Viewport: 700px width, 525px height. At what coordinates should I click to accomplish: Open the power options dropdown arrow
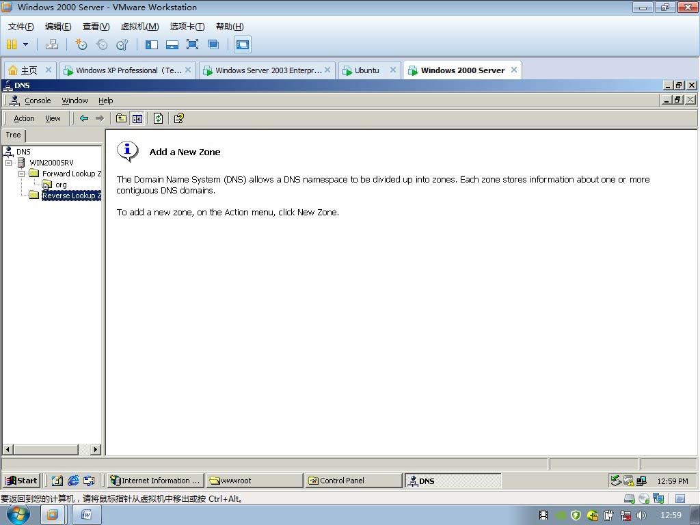point(25,44)
